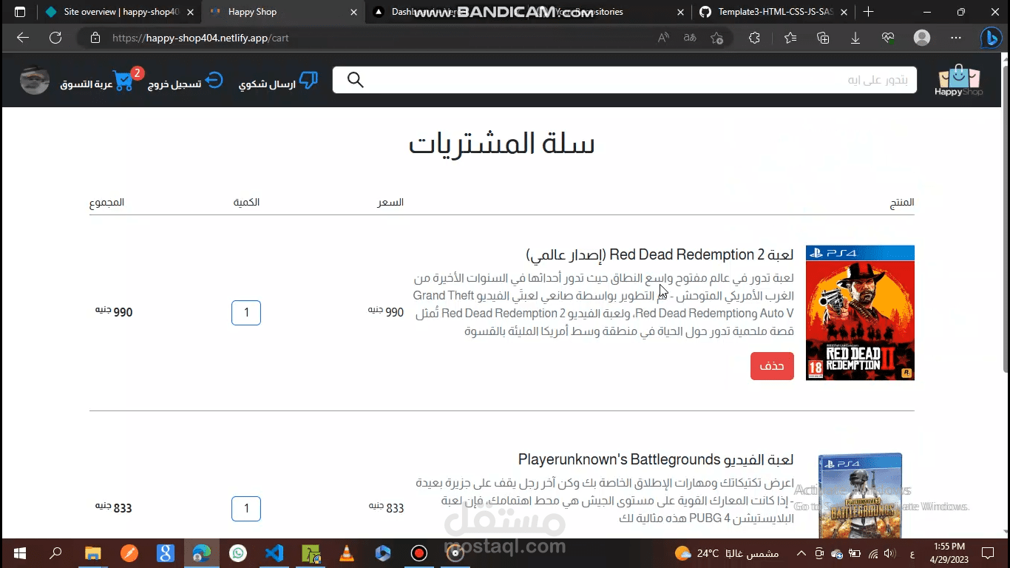The height and width of the screenshot is (568, 1010).
Task: Close the Template3-HTML-CSS-JS tab
Action: 844,12
